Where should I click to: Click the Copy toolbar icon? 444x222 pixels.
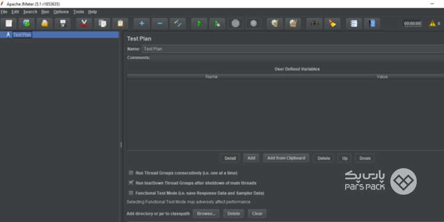pos(102,24)
